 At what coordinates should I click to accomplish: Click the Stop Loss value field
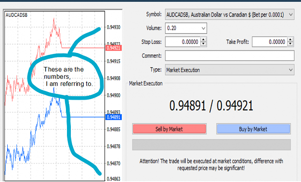point(183,42)
